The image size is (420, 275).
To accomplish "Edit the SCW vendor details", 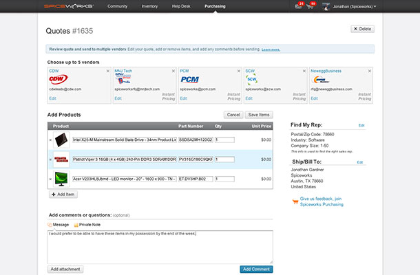I will 249,98.
